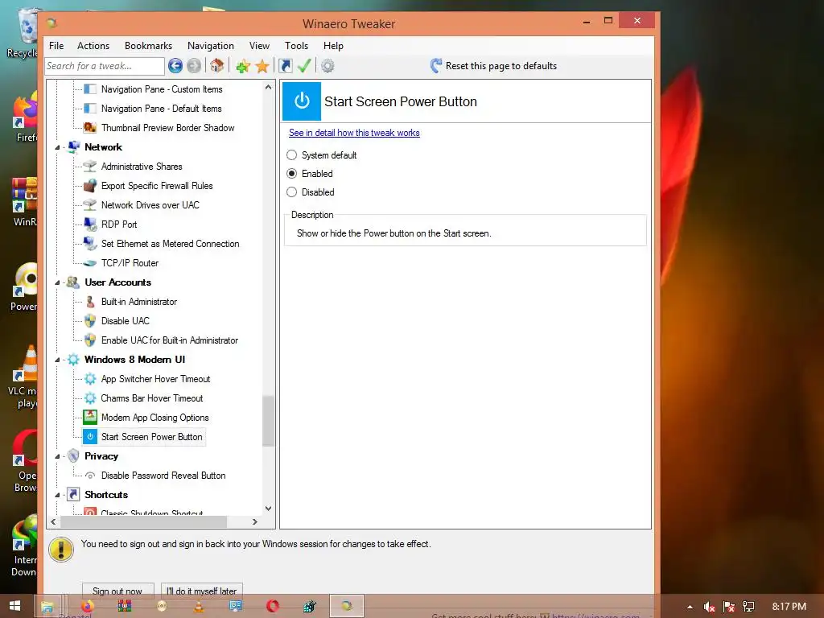Click the Modern App Closing Options icon
The width and height of the screenshot is (824, 618).
[90, 418]
